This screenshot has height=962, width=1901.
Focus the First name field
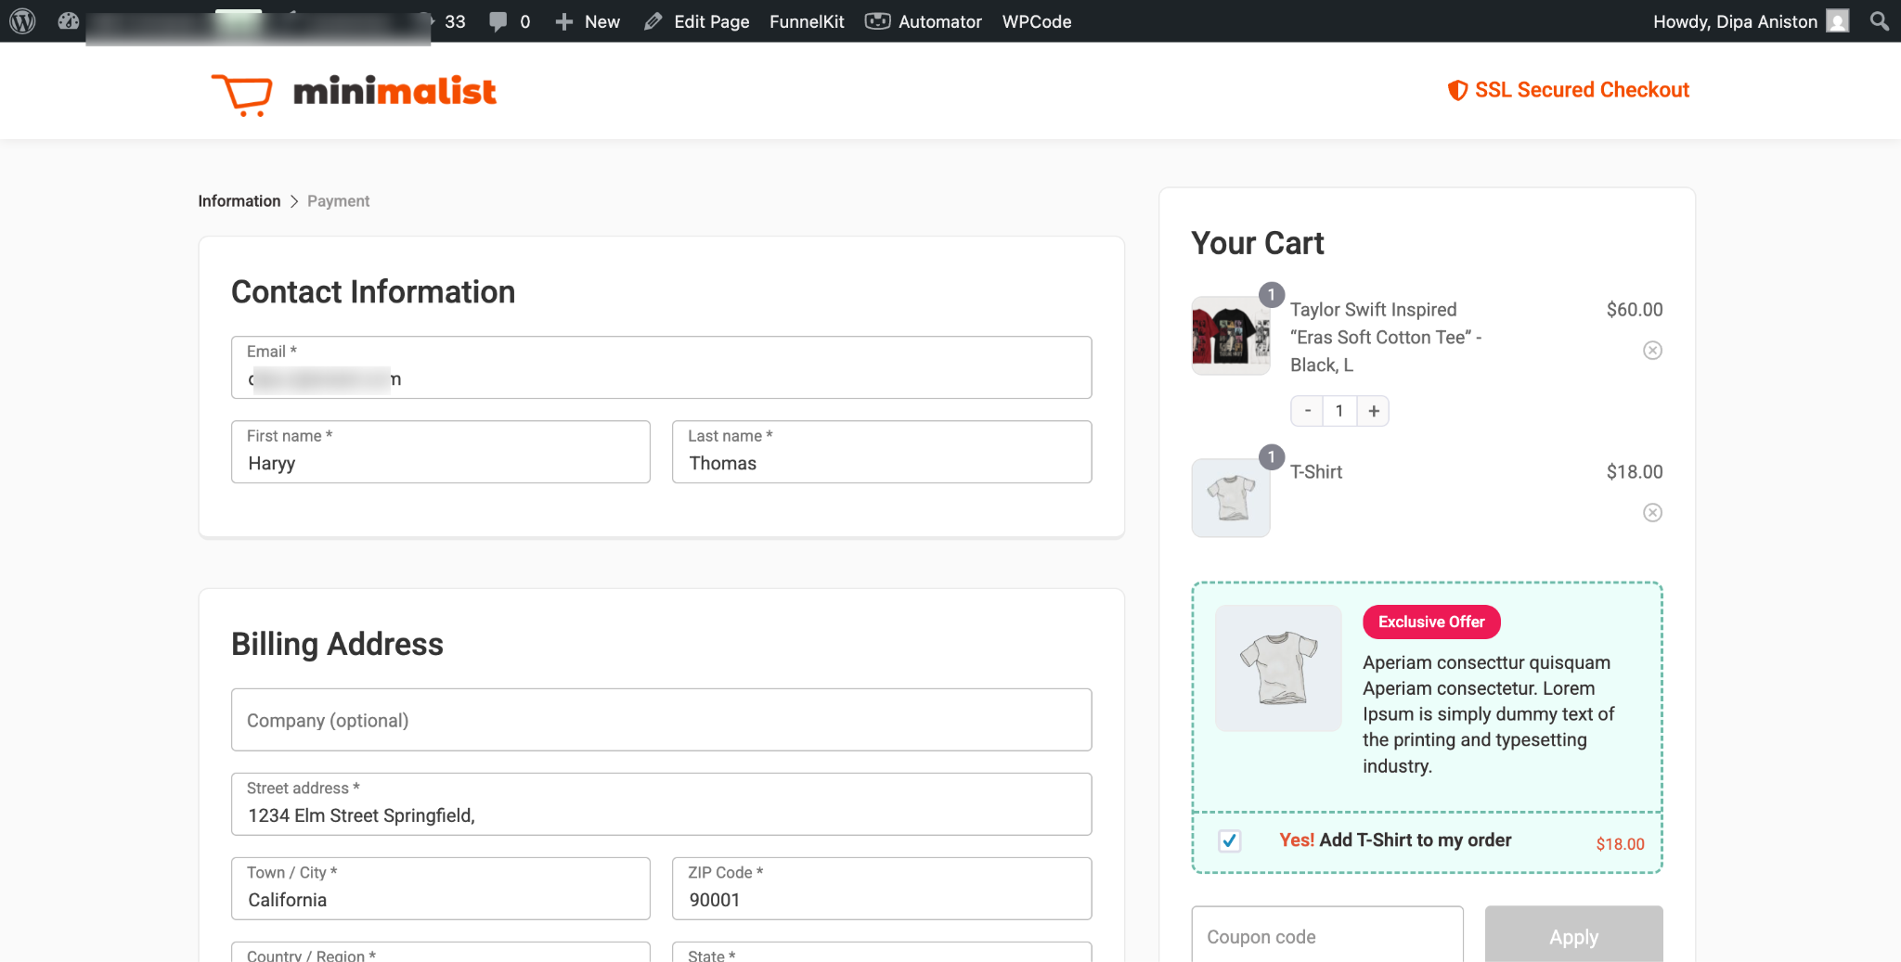click(x=440, y=452)
